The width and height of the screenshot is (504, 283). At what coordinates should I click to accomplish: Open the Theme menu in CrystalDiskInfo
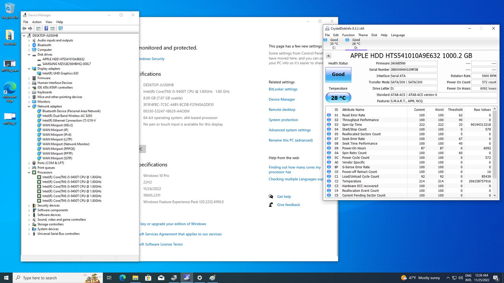click(x=363, y=35)
